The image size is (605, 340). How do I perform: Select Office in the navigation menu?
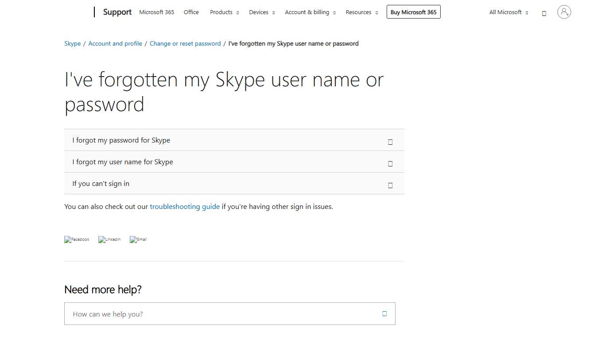pyautogui.click(x=191, y=12)
